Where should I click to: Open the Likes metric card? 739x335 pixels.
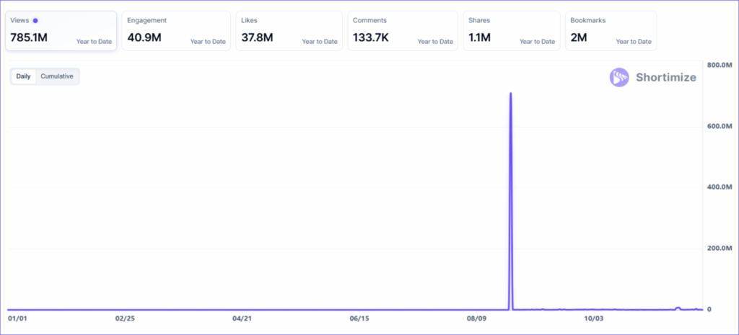pos(289,30)
